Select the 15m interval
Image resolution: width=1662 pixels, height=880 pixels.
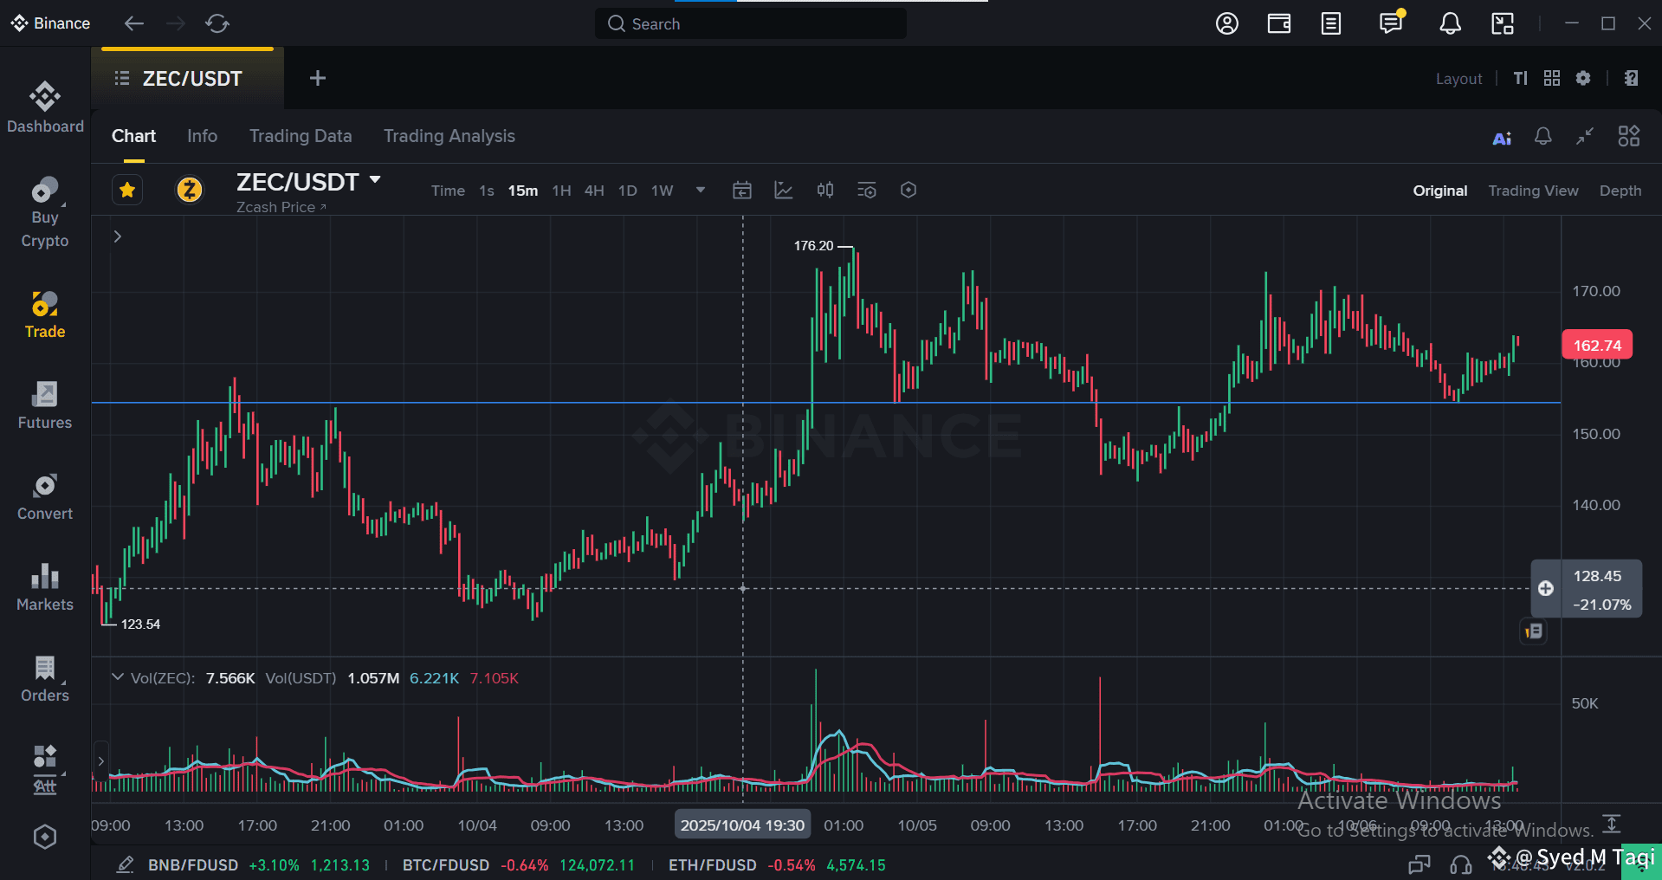[x=522, y=191]
